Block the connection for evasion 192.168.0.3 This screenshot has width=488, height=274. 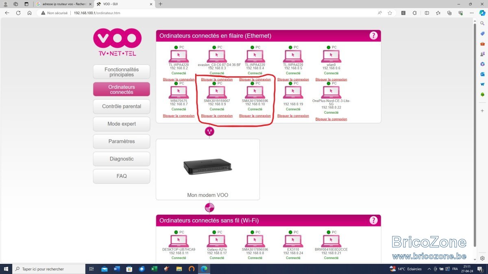(x=217, y=80)
